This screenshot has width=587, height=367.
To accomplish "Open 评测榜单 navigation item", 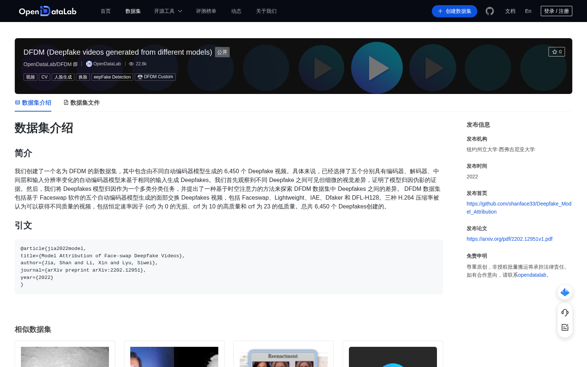I will pos(206,11).
